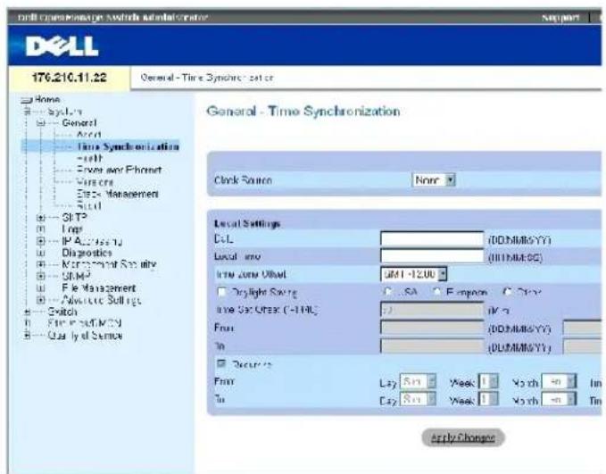Select the Other daylight saving radio
Screen dimensions: 606x474
point(508,292)
